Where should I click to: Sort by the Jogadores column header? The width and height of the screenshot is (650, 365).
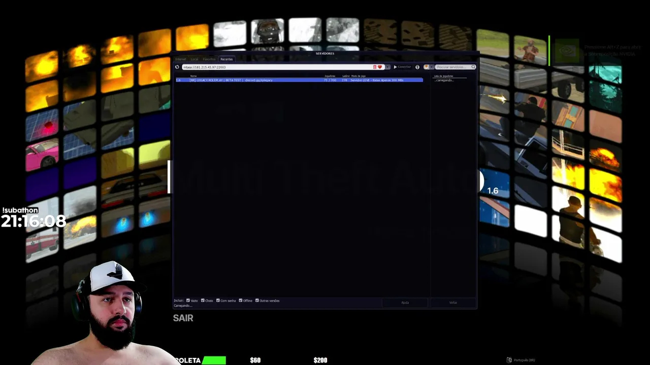(330, 76)
